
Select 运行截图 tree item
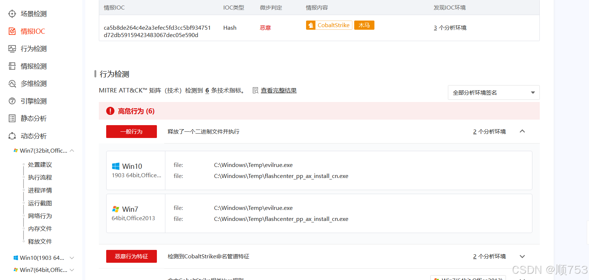pos(40,203)
